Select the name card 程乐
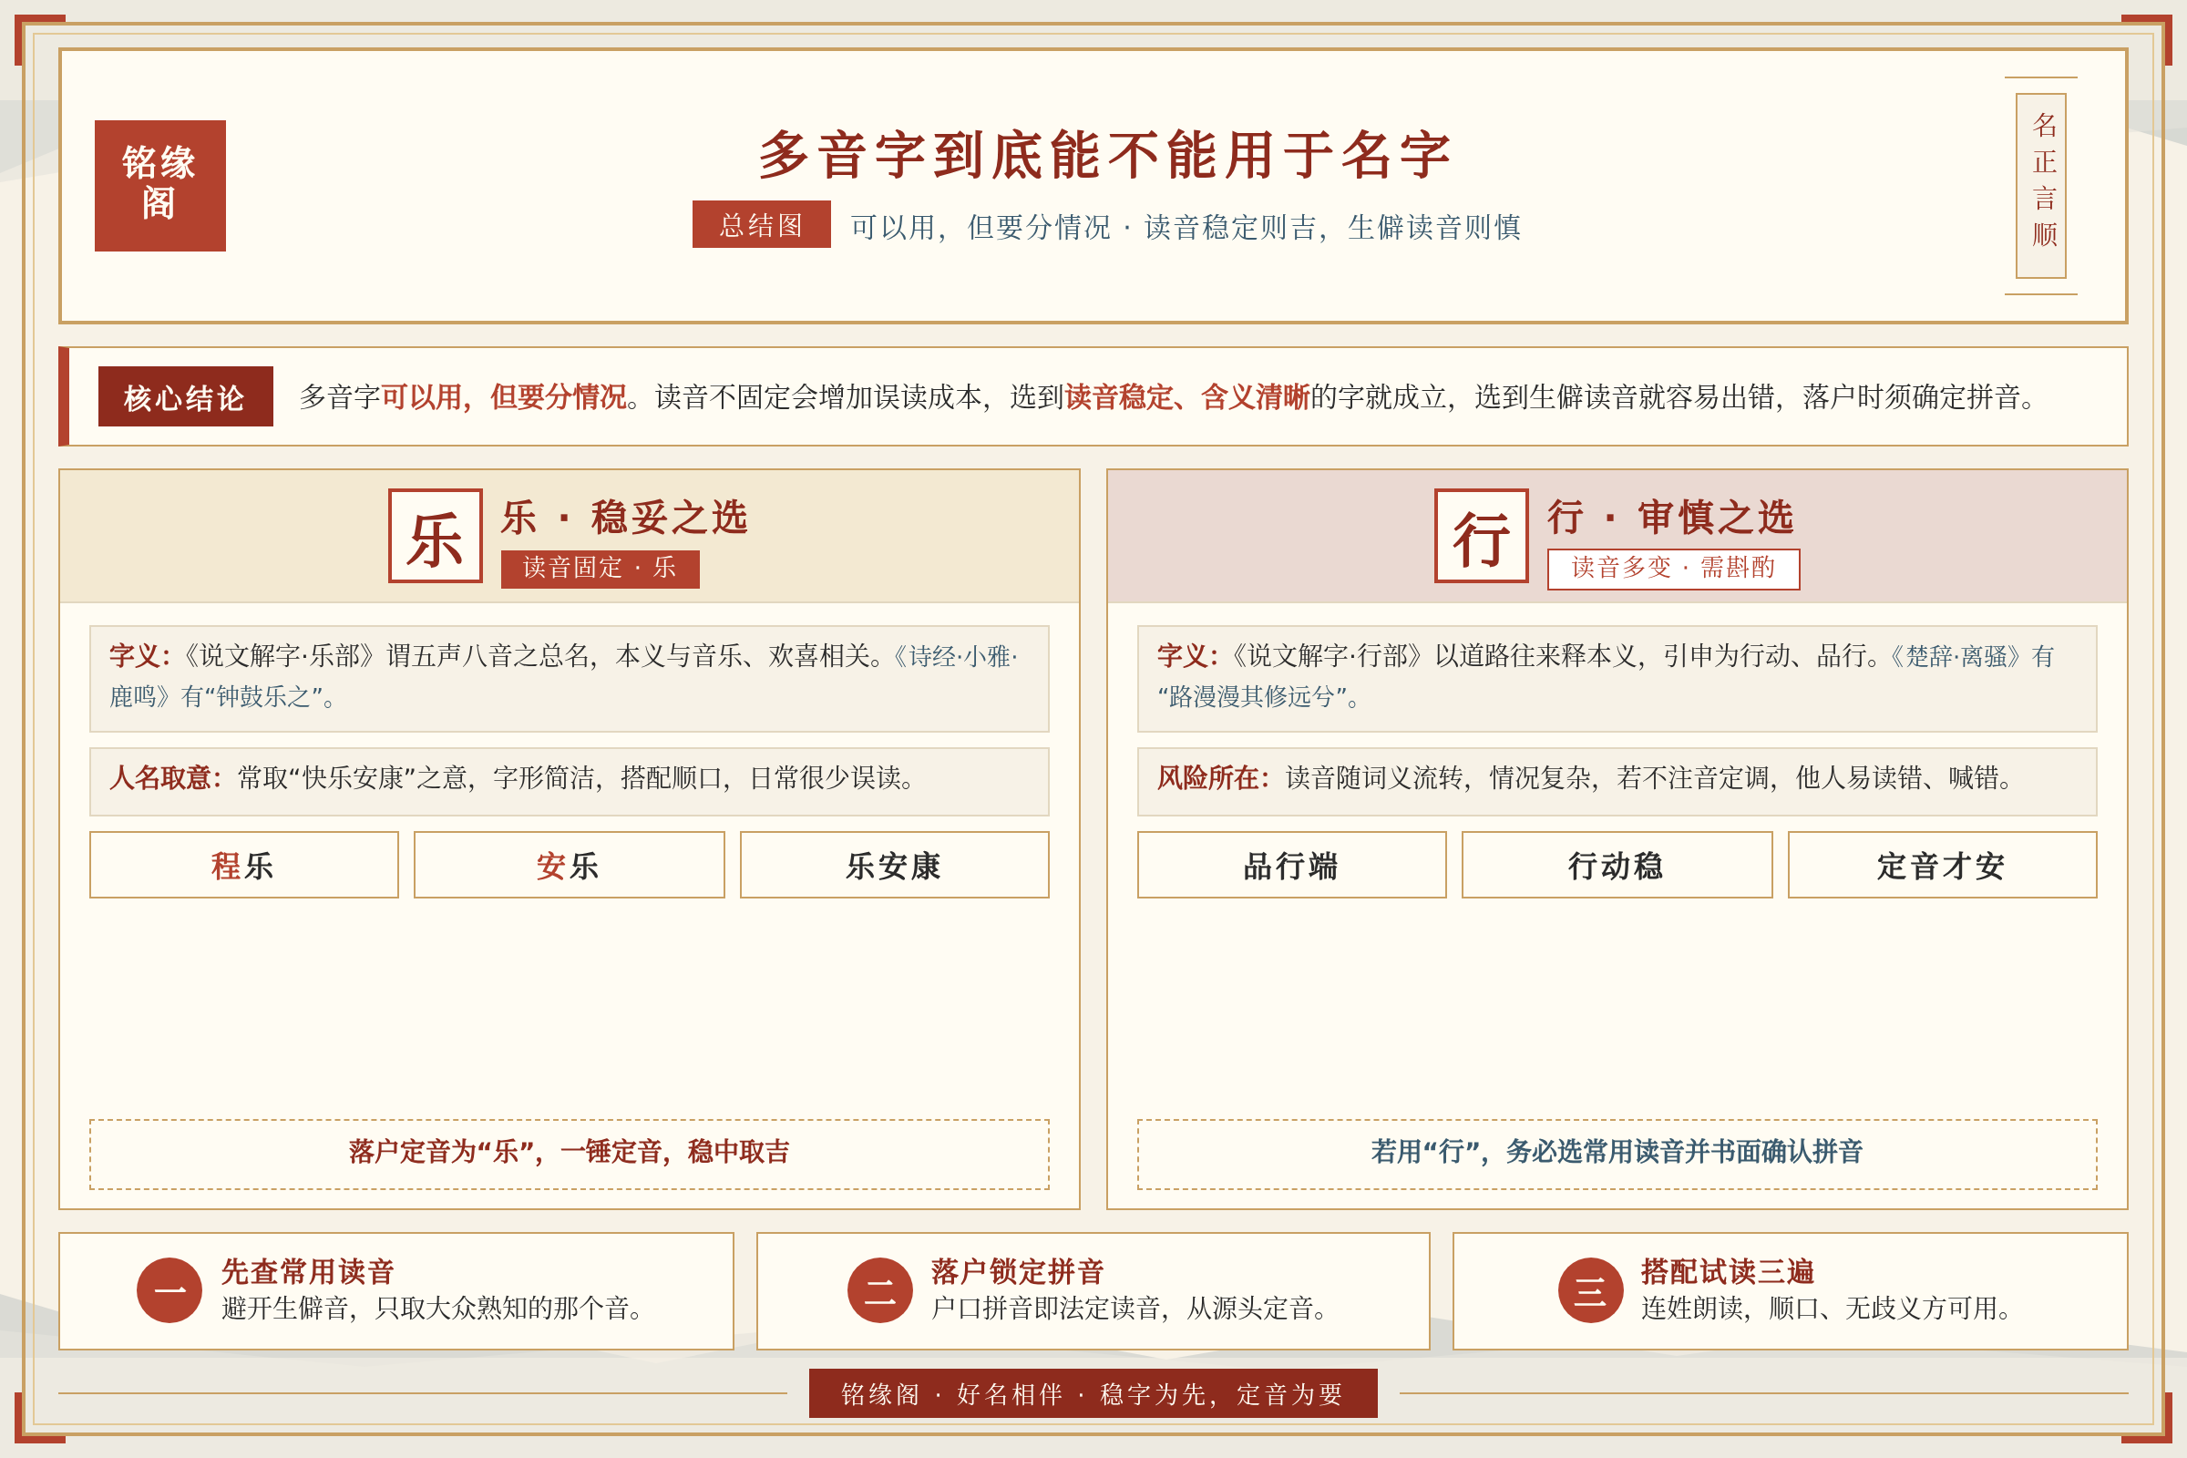 (243, 865)
